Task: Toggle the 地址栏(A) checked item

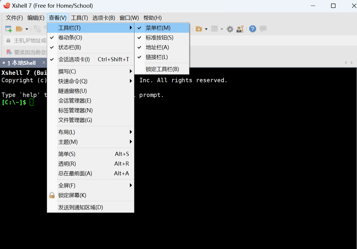Action: pyautogui.click(x=162, y=47)
